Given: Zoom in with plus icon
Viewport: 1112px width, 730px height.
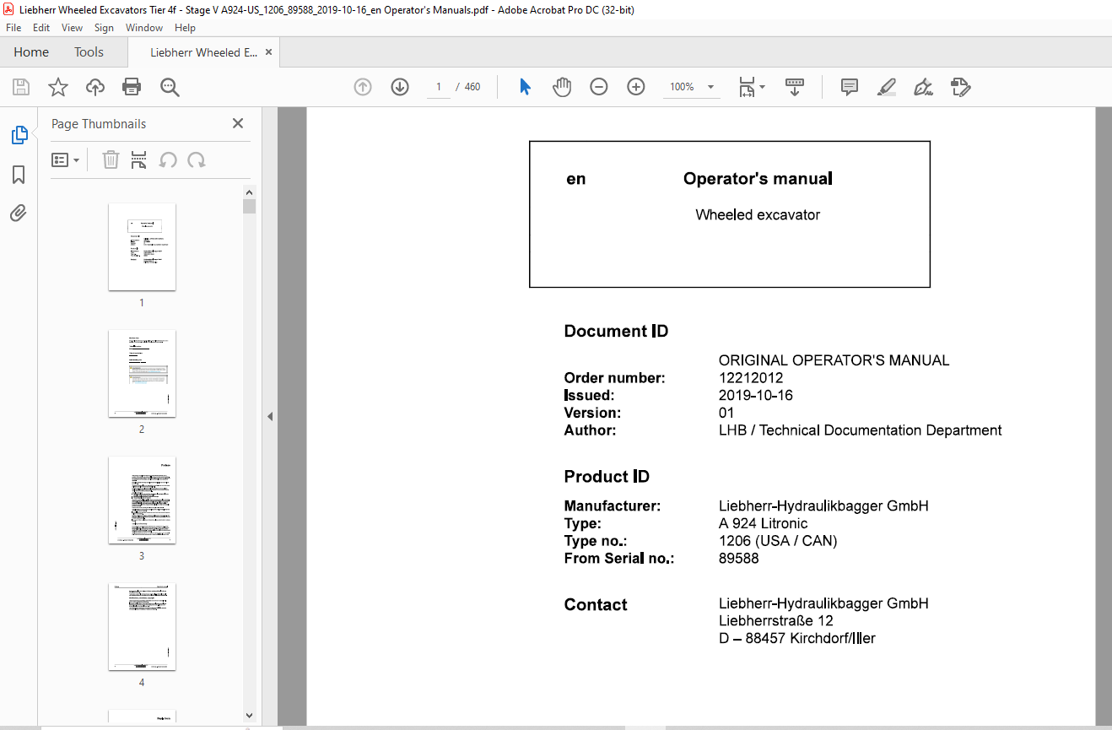Looking at the screenshot, I should 636,87.
